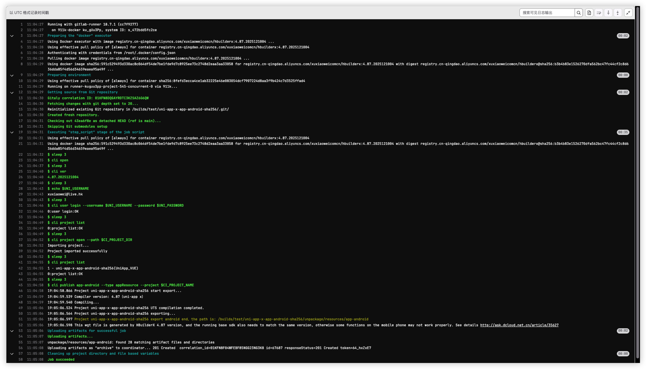Click the 'Executing step_script' section header text

96,132
